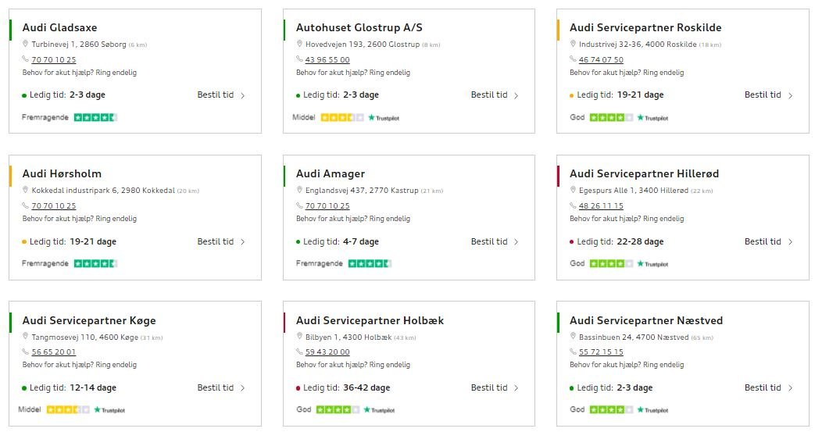
Task: Click location pin icon for Audi Gladsaxe
Action: pyautogui.click(x=25, y=44)
